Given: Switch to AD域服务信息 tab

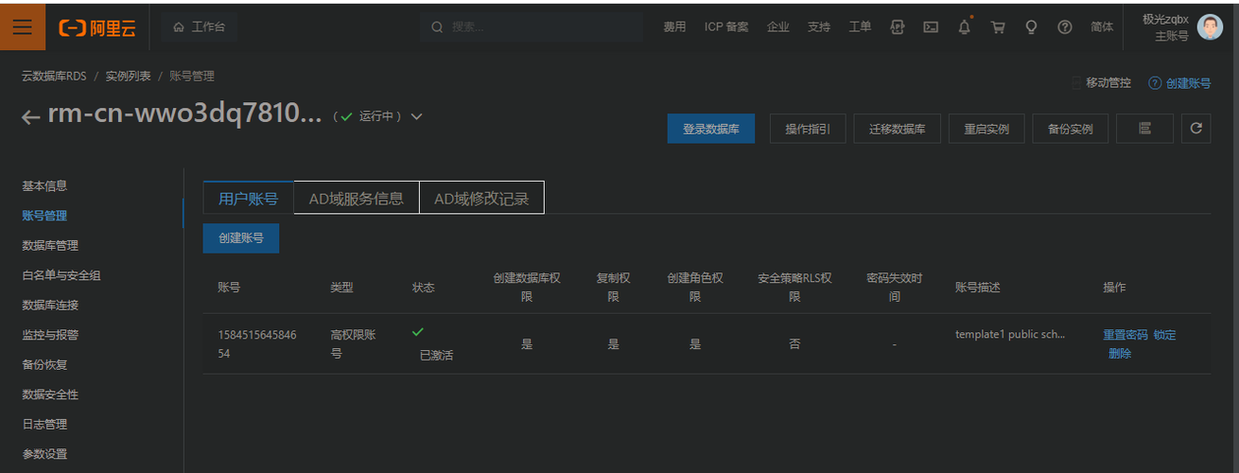Looking at the screenshot, I should (357, 198).
